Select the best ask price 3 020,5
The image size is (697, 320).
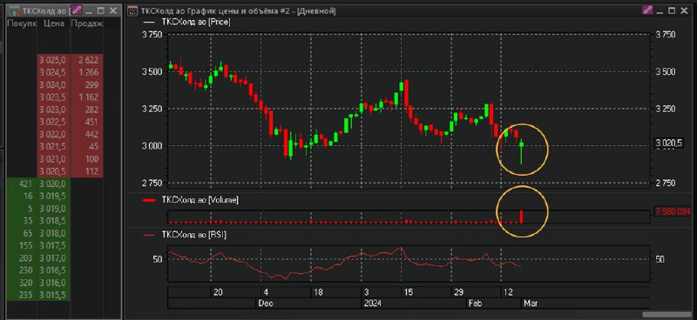click(x=53, y=171)
